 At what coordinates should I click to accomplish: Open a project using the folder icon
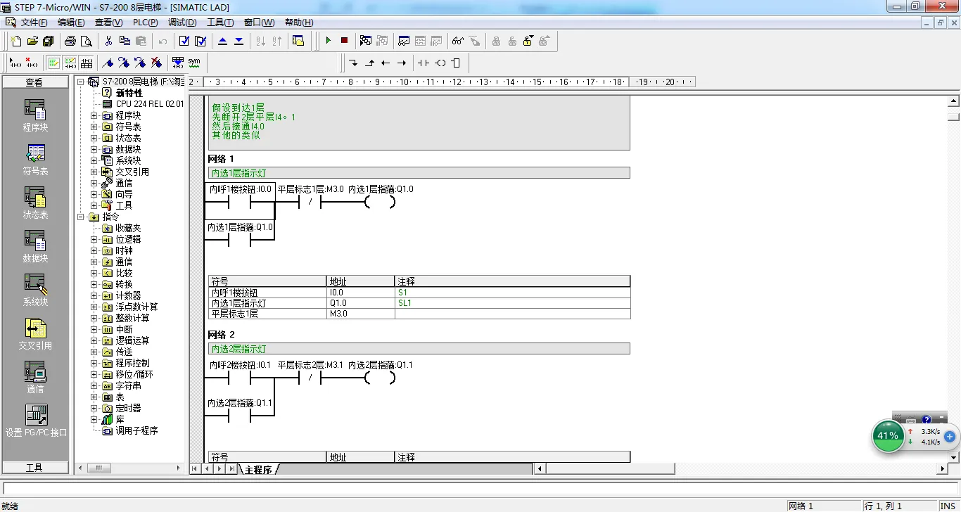coord(32,41)
